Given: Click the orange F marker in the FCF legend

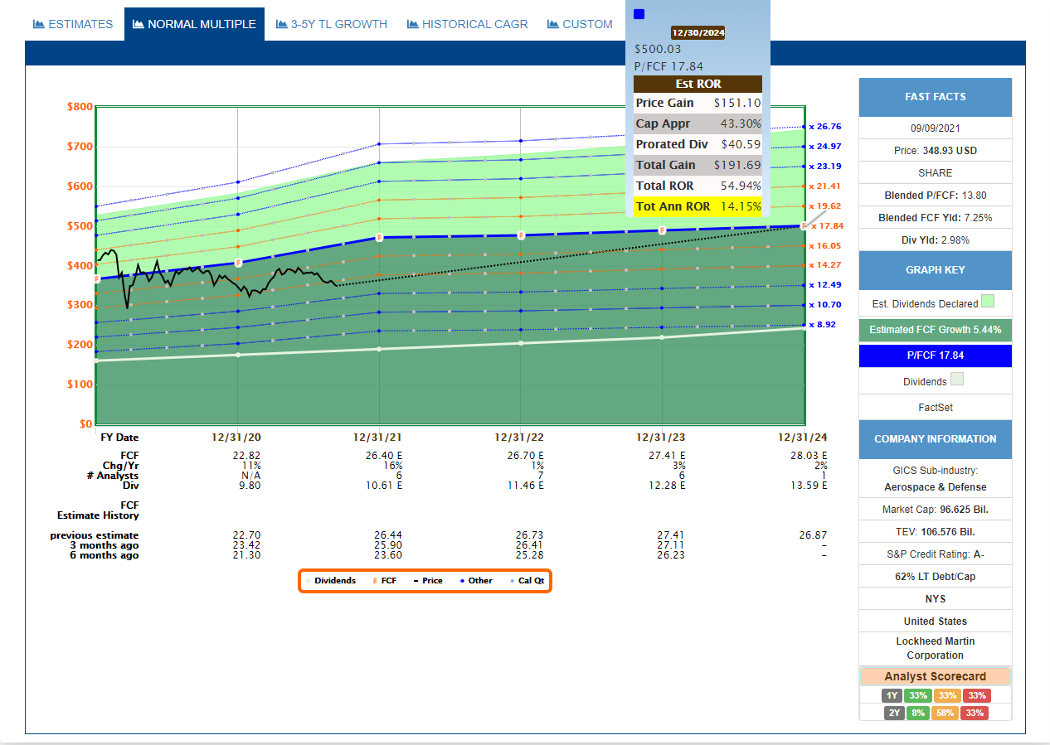Looking at the screenshot, I should point(374,581).
